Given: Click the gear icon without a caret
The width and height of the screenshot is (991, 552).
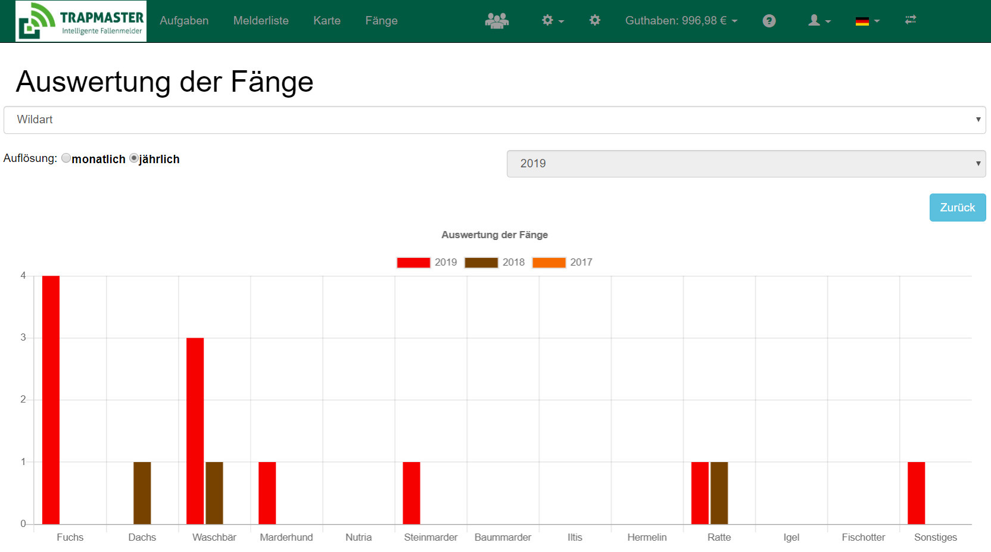Looking at the screenshot, I should (594, 21).
